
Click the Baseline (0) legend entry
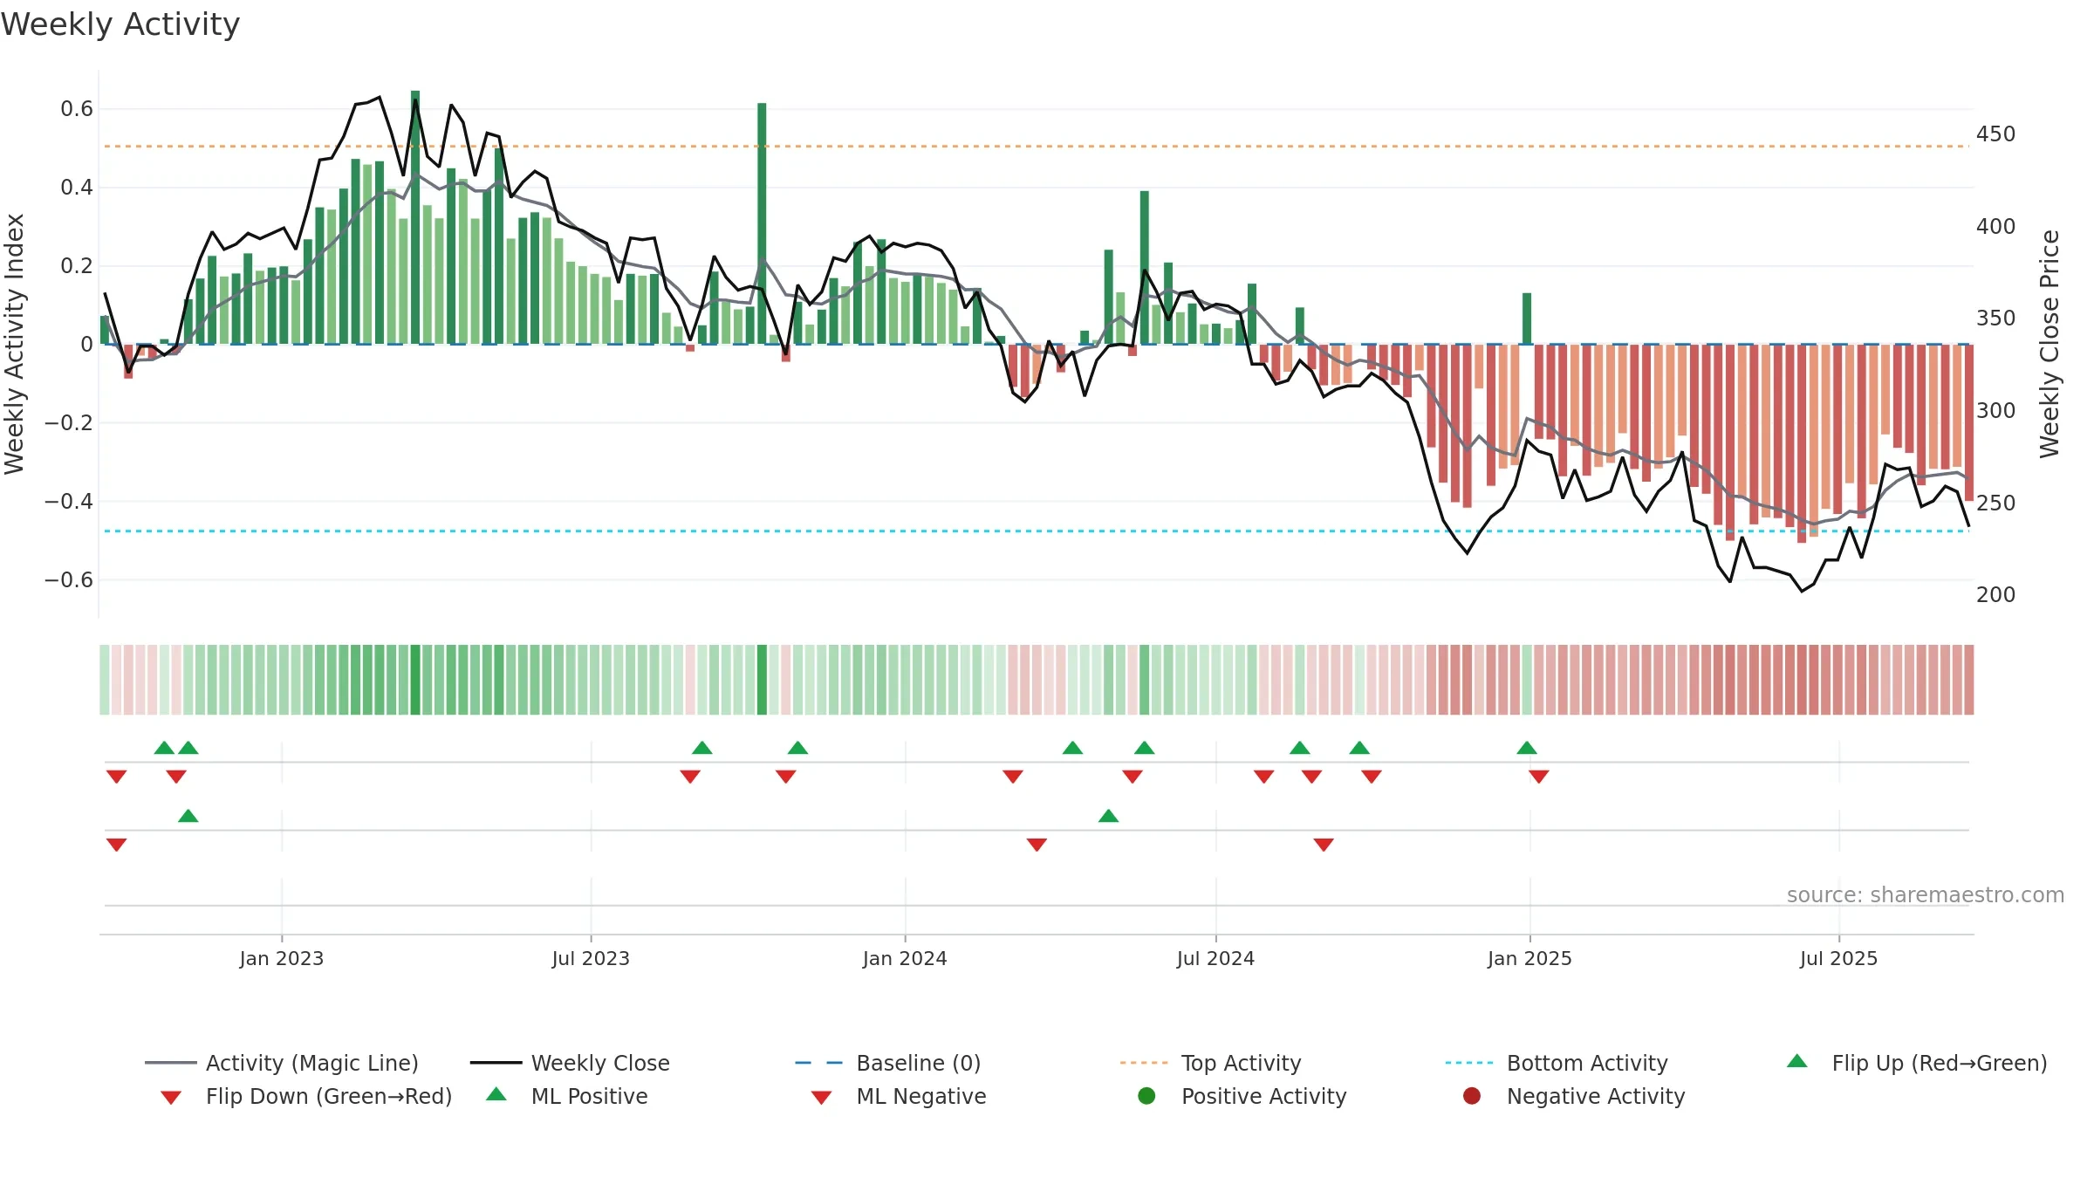tap(888, 1063)
